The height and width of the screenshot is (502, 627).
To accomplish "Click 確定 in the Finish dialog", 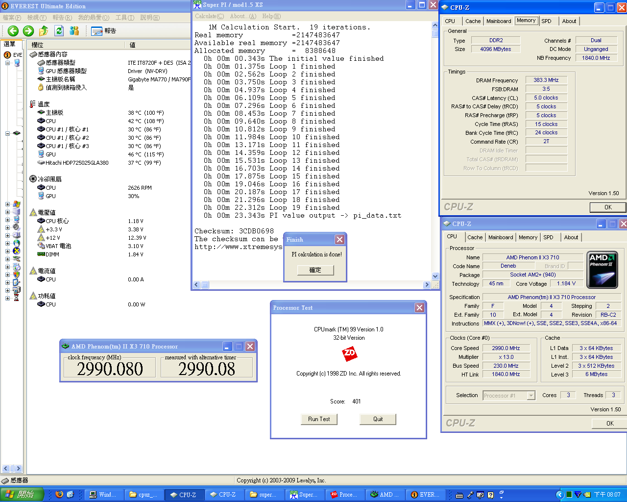I will pos(315,270).
